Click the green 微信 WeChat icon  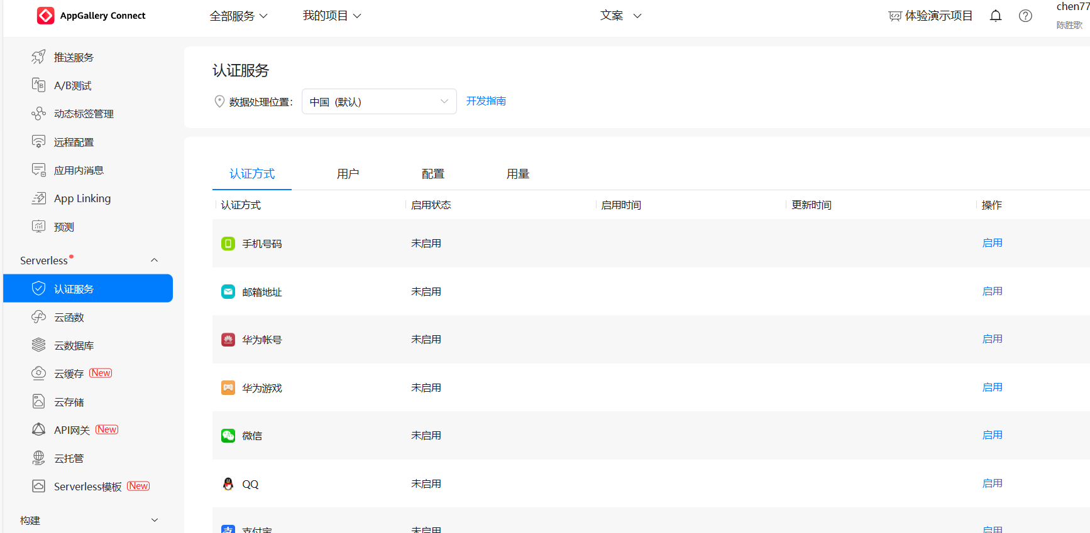click(x=228, y=436)
